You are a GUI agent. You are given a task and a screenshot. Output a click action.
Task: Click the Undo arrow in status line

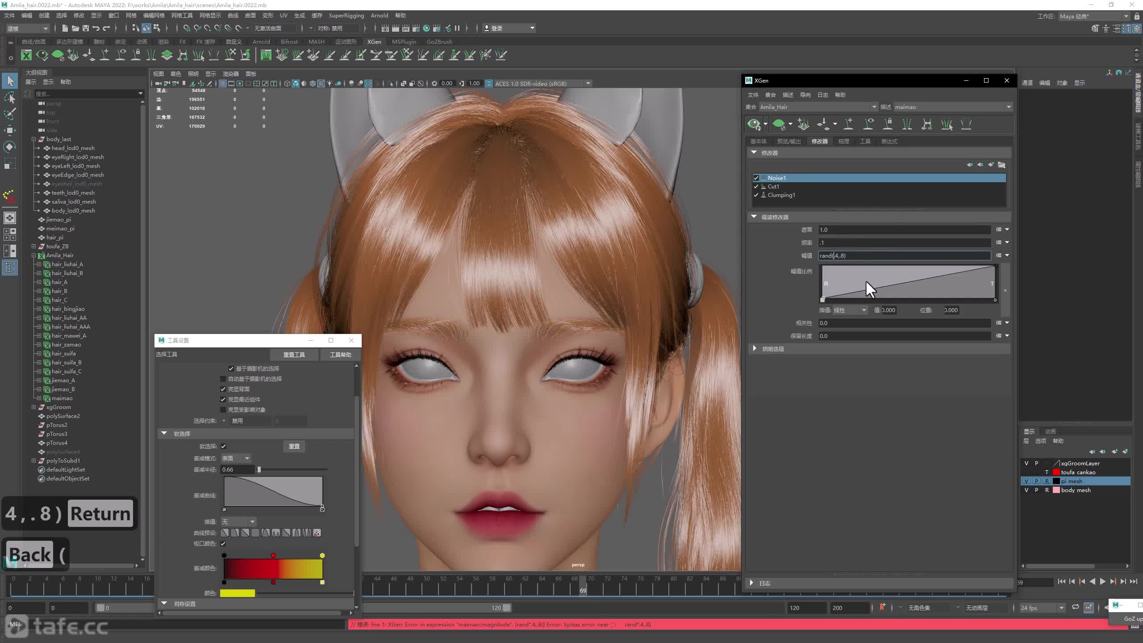point(96,28)
